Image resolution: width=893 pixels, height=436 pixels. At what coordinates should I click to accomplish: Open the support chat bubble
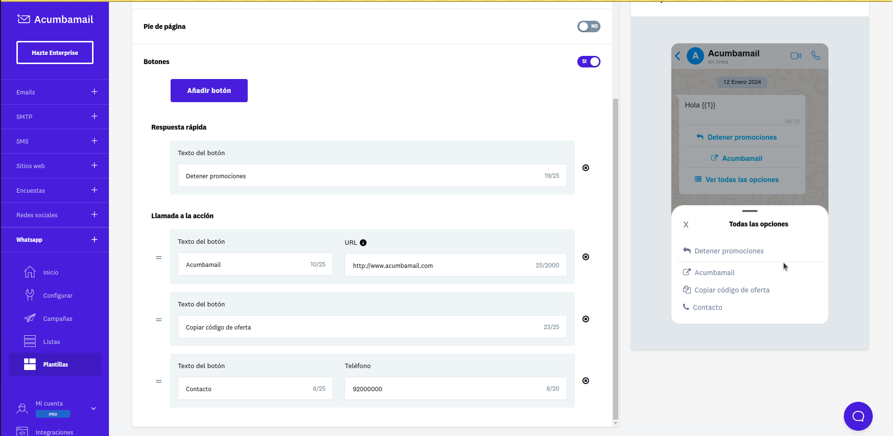click(858, 416)
